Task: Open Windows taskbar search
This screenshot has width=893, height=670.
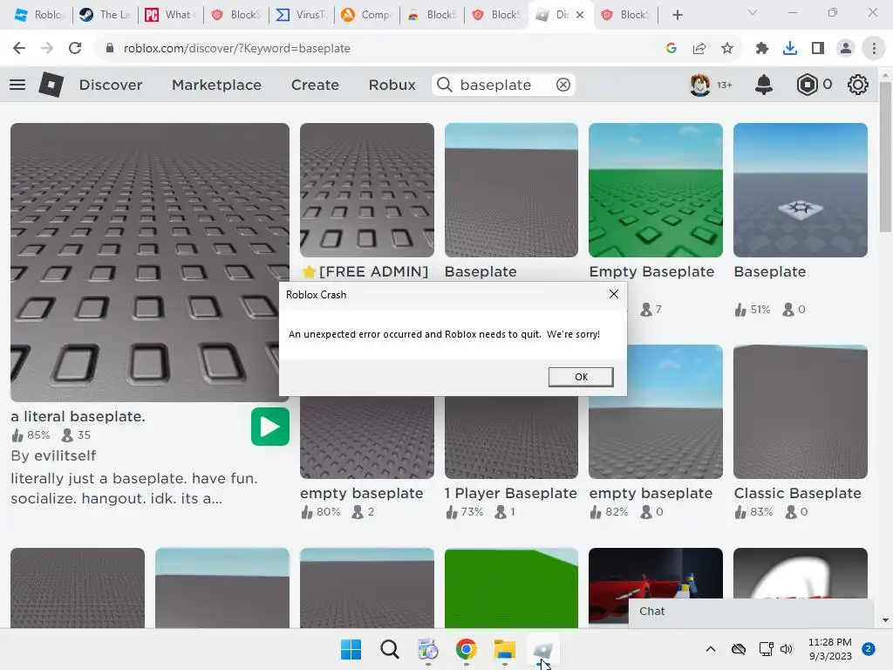Action: pyautogui.click(x=390, y=649)
